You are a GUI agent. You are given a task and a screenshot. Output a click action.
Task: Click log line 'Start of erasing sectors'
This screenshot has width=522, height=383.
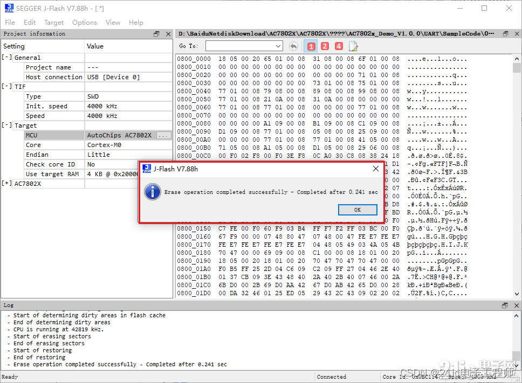coord(52,337)
